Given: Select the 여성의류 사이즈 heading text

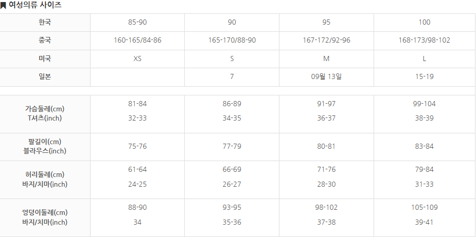Looking at the screenshot, I should pos(35,5).
